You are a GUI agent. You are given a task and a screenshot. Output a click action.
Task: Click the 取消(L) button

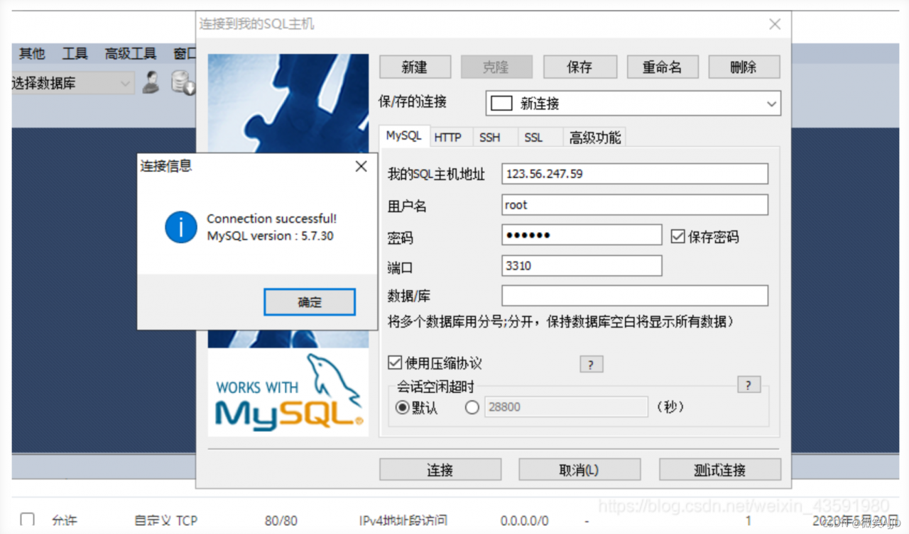click(579, 469)
